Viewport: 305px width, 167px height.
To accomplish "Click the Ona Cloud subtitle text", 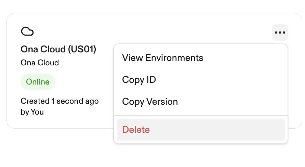I will pos(40,63).
